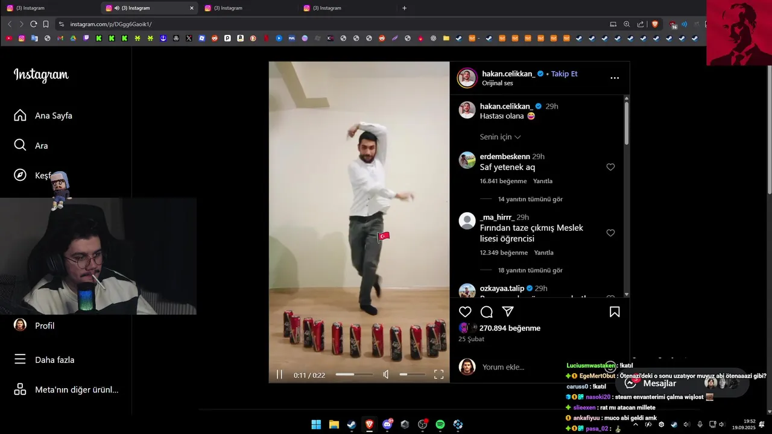Open Reddit bookmark in bookmarks bar
The image size is (772, 434).
coord(215,38)
